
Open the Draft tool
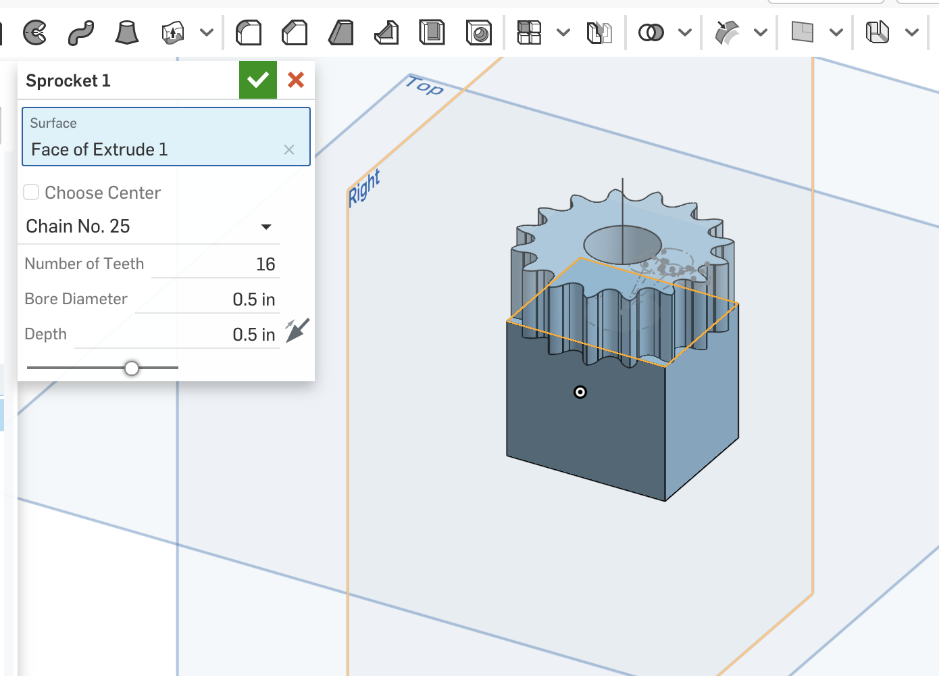click(x=340, y=32)
